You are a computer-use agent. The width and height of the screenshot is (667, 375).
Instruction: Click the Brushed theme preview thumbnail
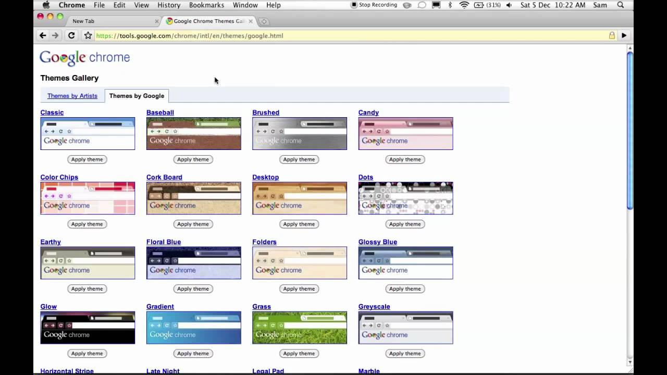(x=300, y=133)
